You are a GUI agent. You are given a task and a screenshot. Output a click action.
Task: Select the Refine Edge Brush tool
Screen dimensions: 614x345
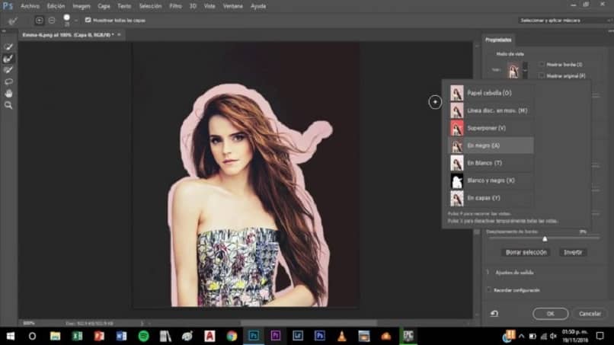pyautogui.click(x=8, y=58)
